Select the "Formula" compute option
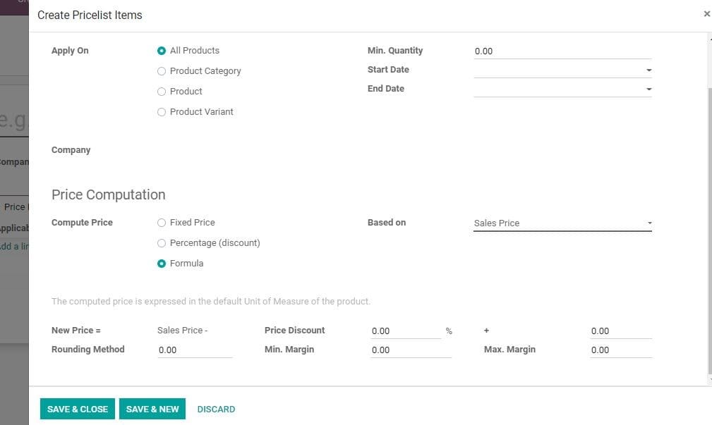This screenshot has height=425, width=712. (162, 264)
